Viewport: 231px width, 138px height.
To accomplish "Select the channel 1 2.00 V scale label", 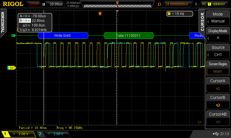I will click(23, 134).
